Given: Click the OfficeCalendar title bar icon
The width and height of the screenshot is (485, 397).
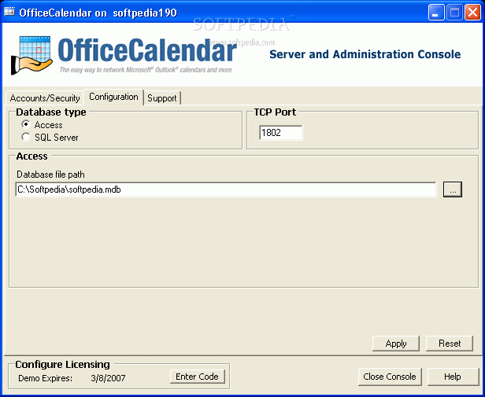Looking at the screenshot, I should point(9,12).
